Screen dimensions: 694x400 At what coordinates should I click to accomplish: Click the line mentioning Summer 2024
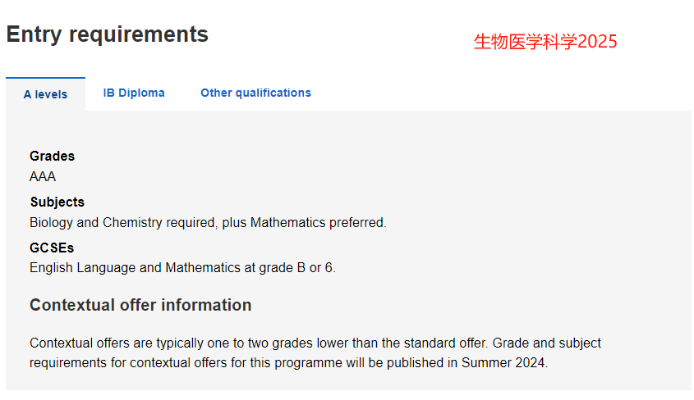tap(288, 362)
